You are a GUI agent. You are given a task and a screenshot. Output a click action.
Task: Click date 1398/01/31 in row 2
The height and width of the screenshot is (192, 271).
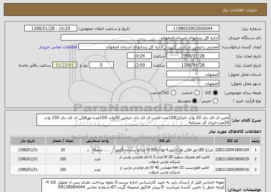28,159
